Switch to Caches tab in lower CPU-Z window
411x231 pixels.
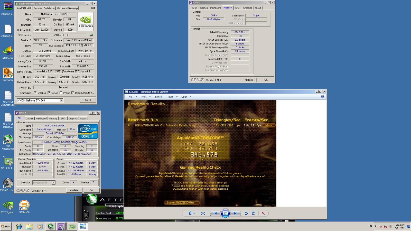pyautogui.click(x=30, y=118)
